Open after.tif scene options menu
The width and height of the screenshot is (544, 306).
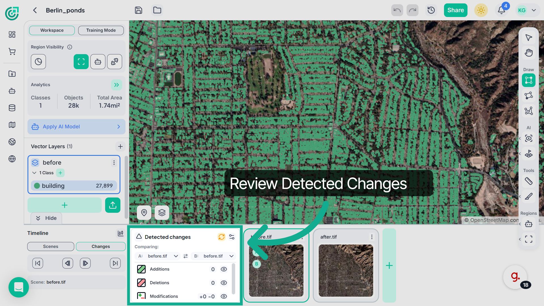tap(372, 237)
